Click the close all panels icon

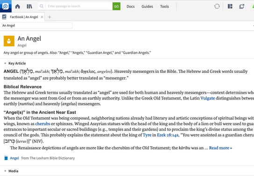(242, 7)
